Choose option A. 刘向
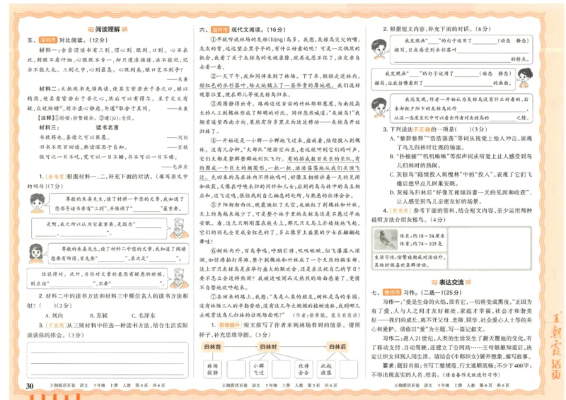566x400 pixels. (x=54, y=315)
